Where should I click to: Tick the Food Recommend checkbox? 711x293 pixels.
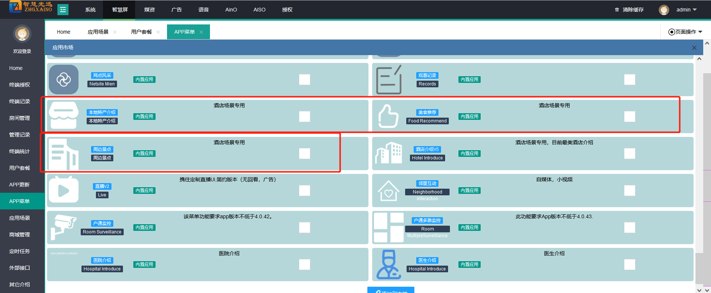click(x=629, y=117)
